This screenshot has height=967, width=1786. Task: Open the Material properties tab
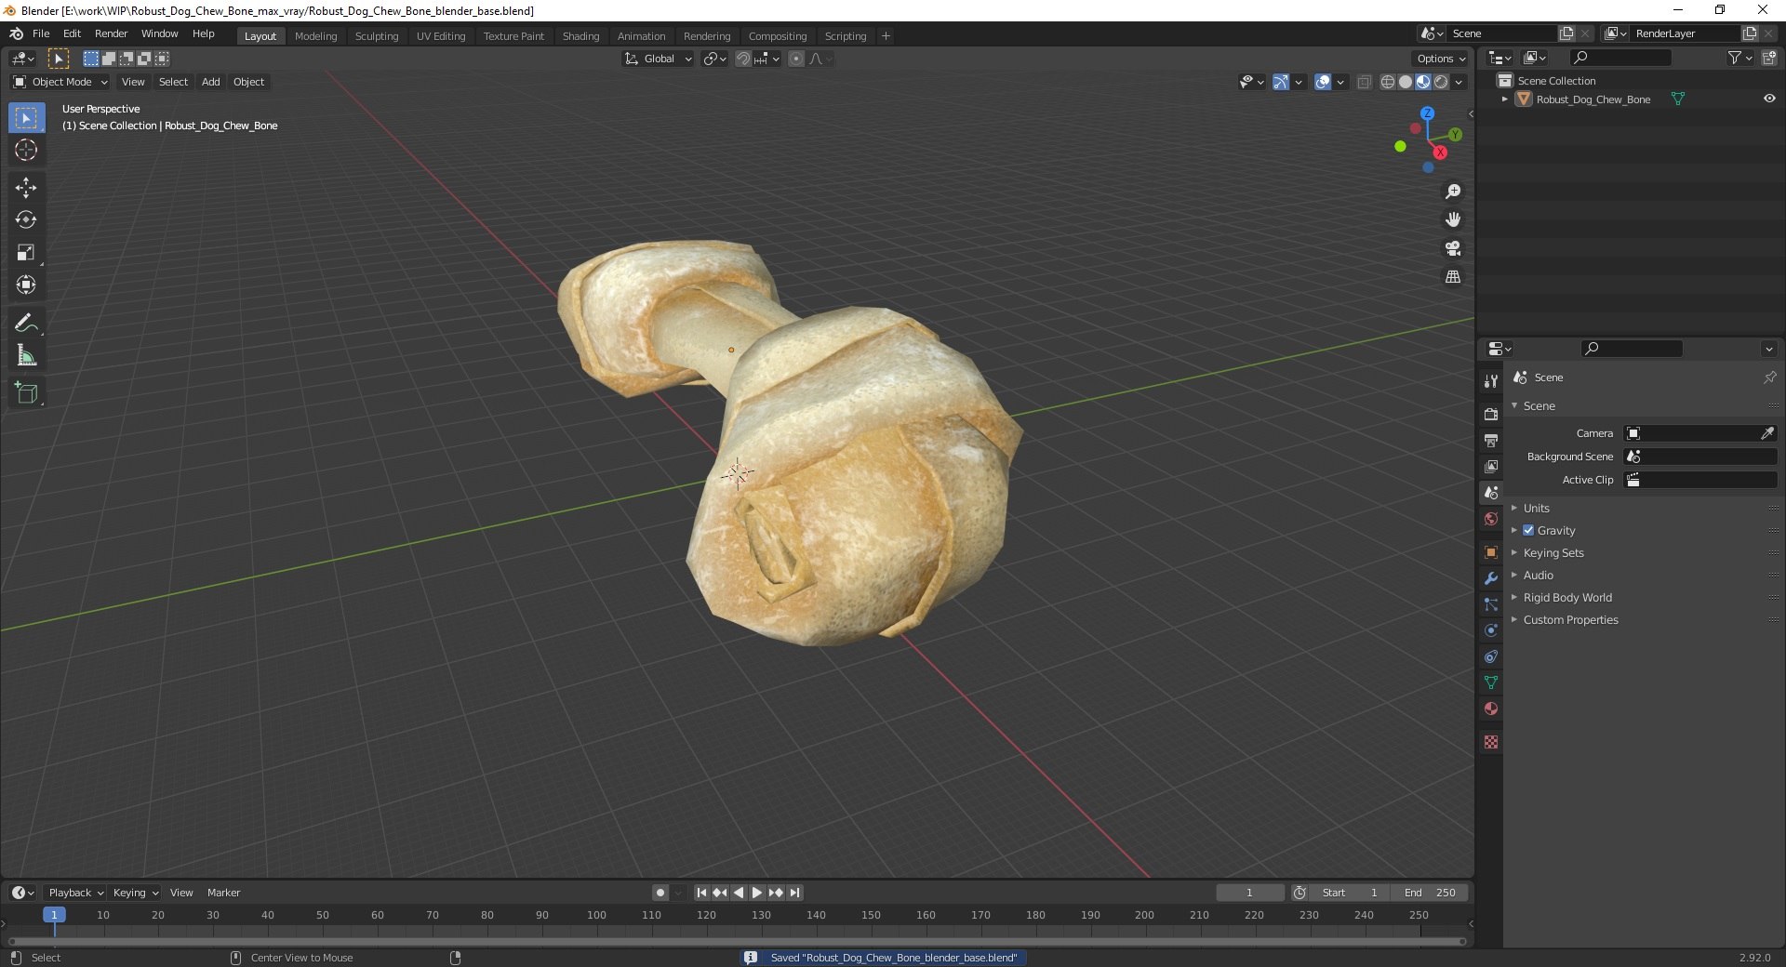(1491, 709)
